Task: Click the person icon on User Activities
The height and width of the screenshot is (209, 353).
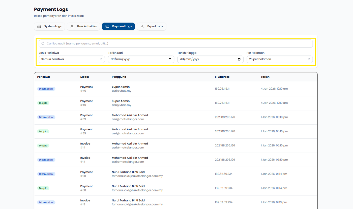Action: pos(72,26)
